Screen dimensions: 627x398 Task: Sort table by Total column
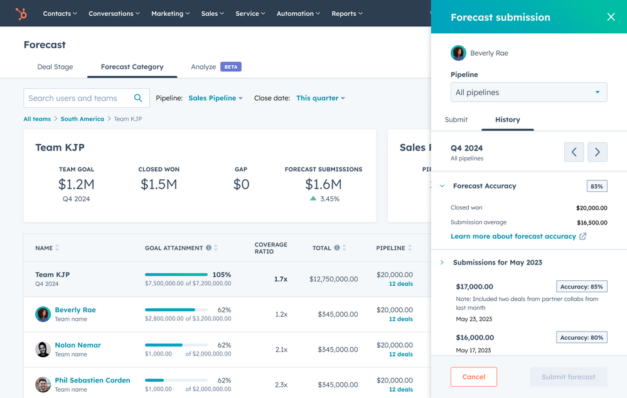pyautogui.click(x=345, y=248)
